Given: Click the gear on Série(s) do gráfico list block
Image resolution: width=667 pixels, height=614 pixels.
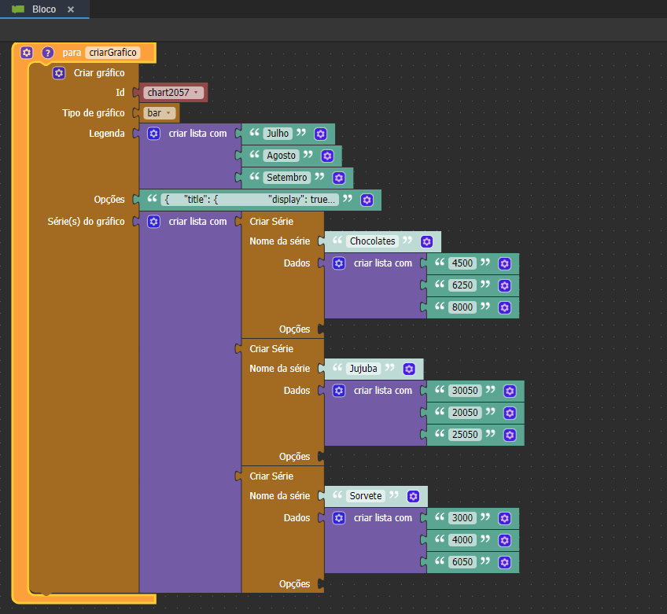Looking at the screenshot, I should tap(153, 222).
